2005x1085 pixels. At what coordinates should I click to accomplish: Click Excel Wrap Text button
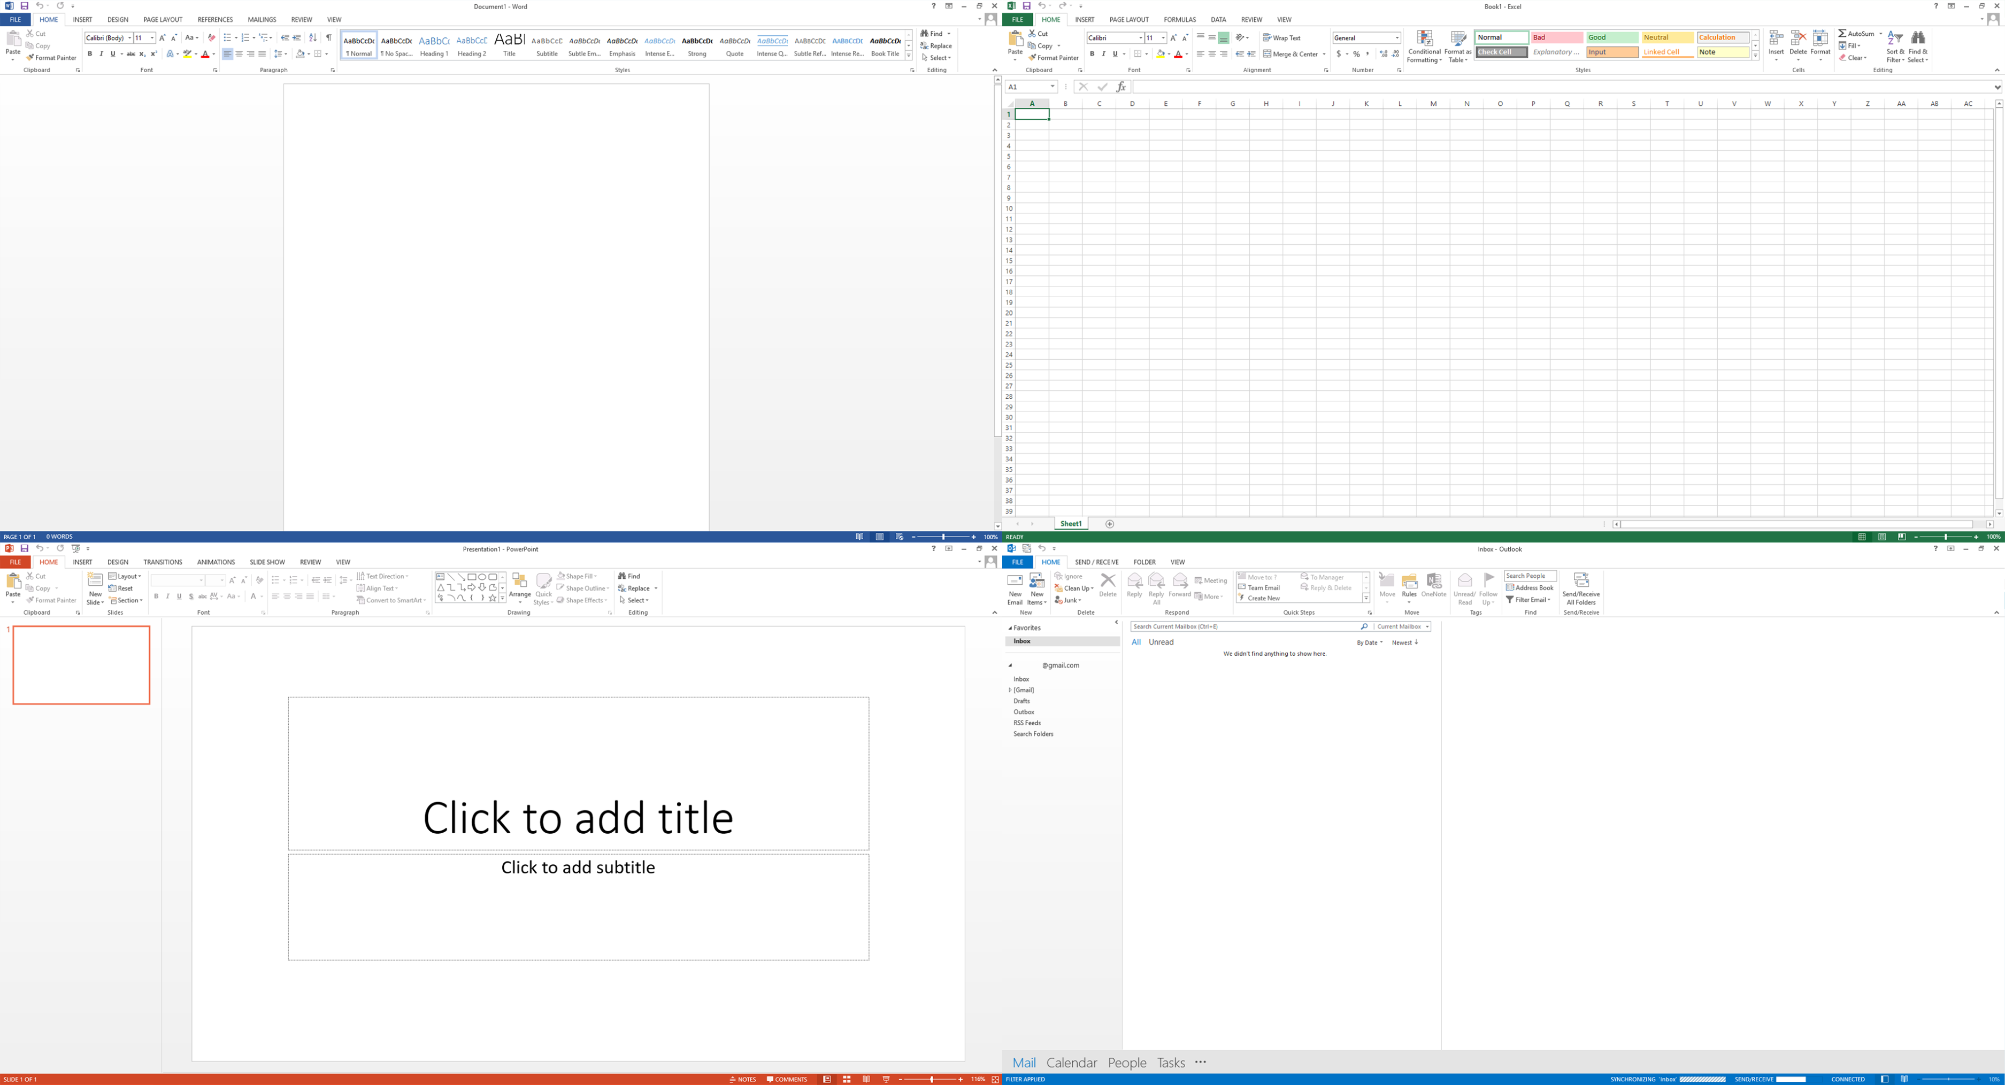[1281, 37]
